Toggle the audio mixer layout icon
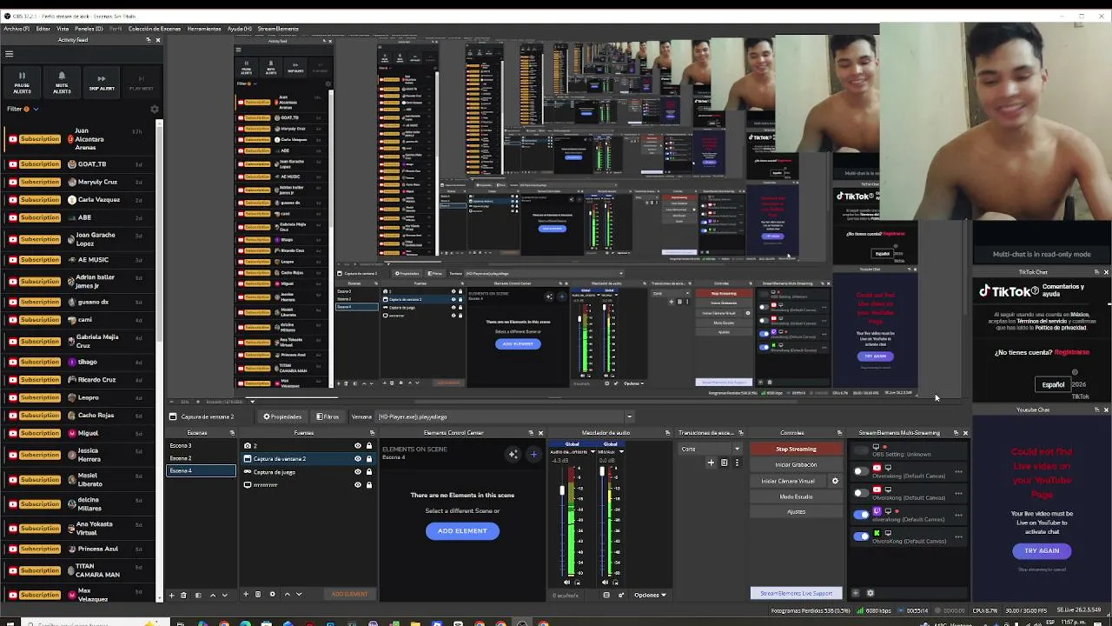The image size is (1112, 626). coord(606,595)
